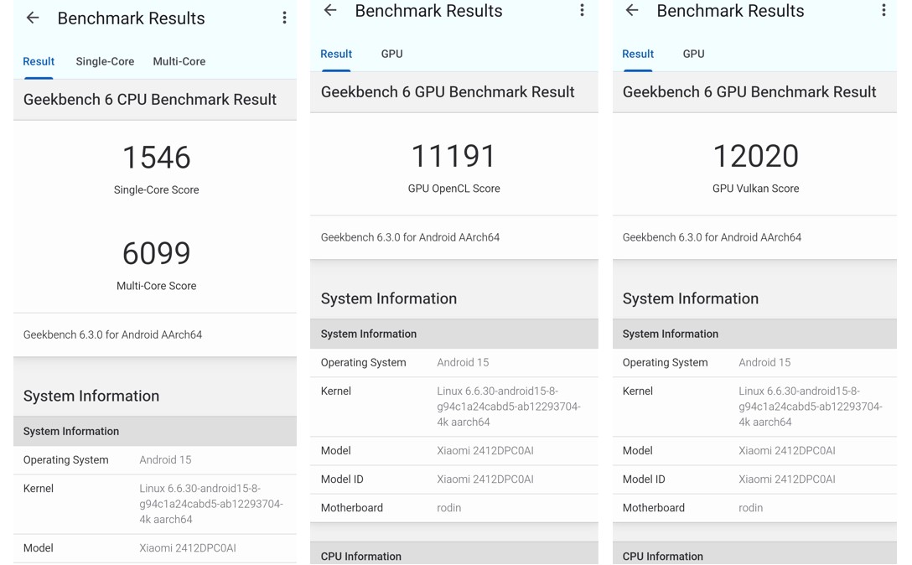Viewport: 912px width, 565px height.
Task: Select Result tab in CPU benchmark panel
Action: click(x=39, y=62)
